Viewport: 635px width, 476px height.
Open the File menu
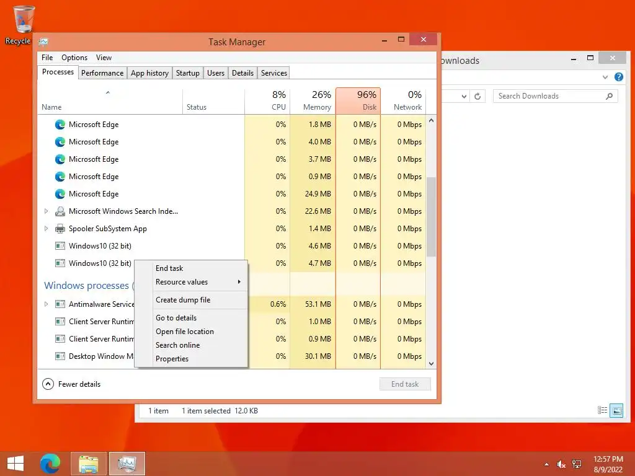coord(47,58)
